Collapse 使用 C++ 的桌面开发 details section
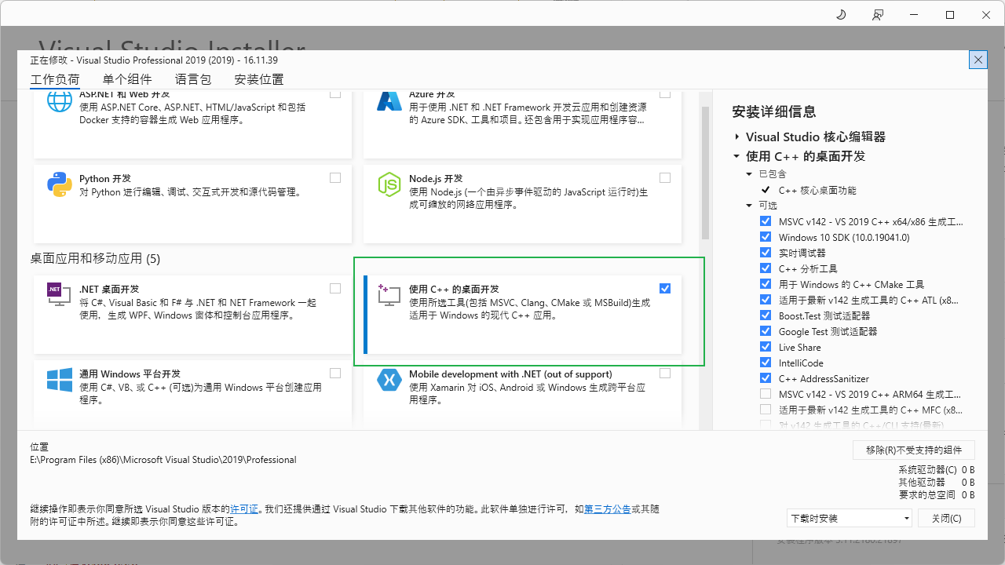 737,156
